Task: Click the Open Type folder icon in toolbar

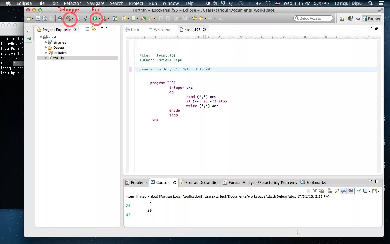Action: (x=144, y=19)
